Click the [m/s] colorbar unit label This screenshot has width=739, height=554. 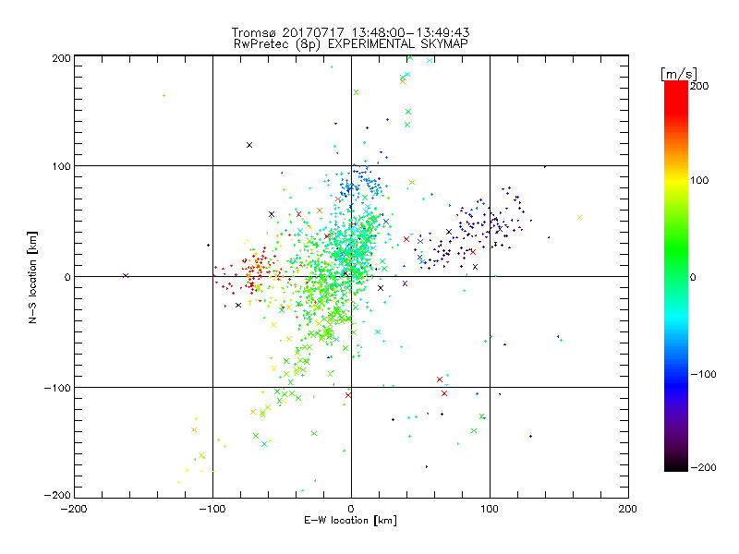678,74
